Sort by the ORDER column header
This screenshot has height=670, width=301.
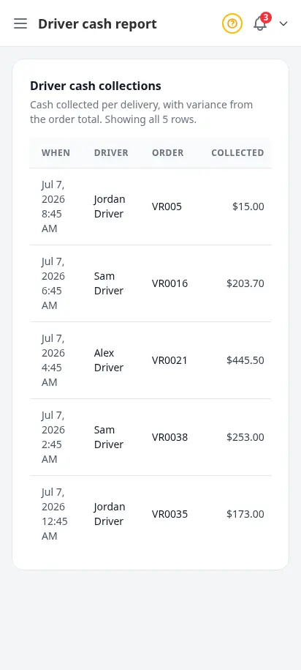pyautogui.click(x=168, y=153)
